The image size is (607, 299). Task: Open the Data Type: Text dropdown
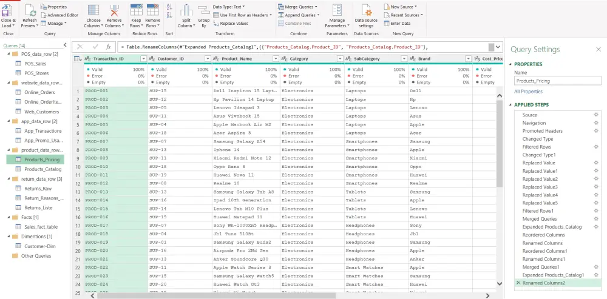coord(229,7)
